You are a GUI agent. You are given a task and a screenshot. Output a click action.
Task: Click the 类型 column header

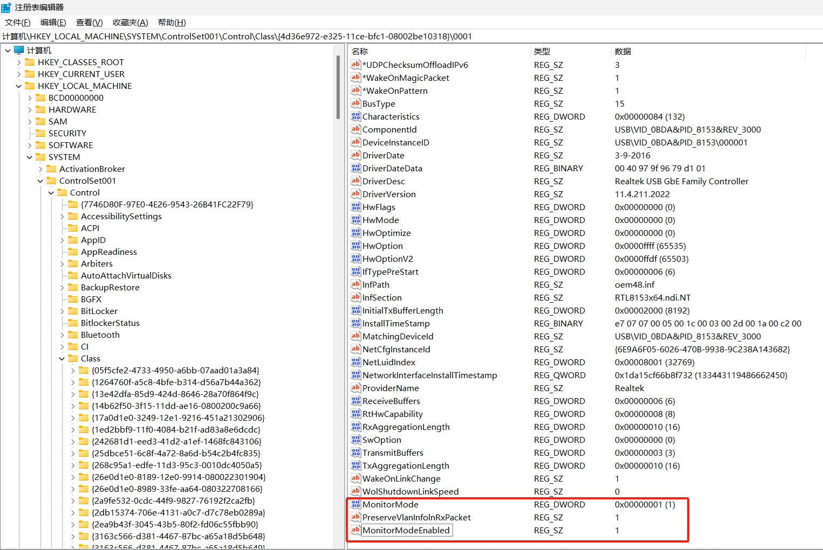[542, 51]
